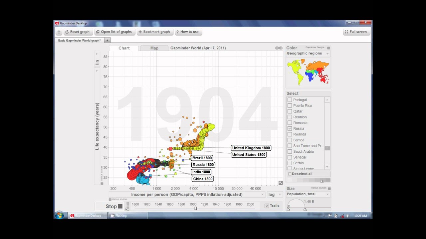Open the x-axis log scale dropdown

click(x=275, y=195)
